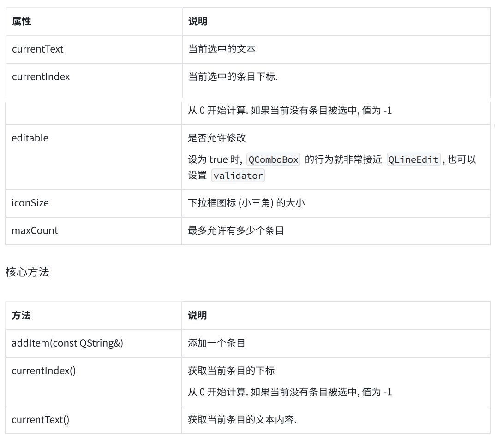Click the validator inline code tag
503x441 pixels.
(x=238, y=176)
